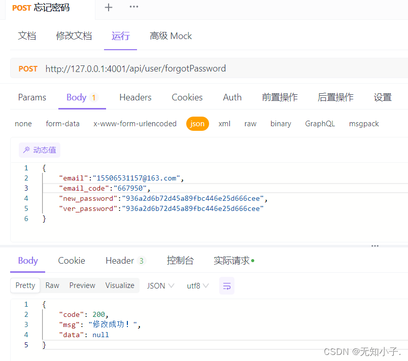This screenshot has width=408, height=361.
Task: Click the 动态值 dynamic value button
Action: [x=40, y=150]
